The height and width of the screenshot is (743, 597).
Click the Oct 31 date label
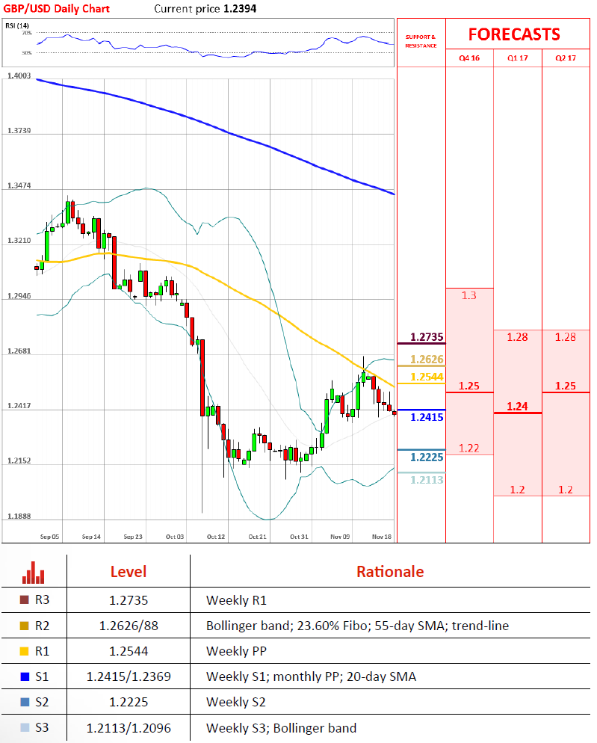click(299, 537)
